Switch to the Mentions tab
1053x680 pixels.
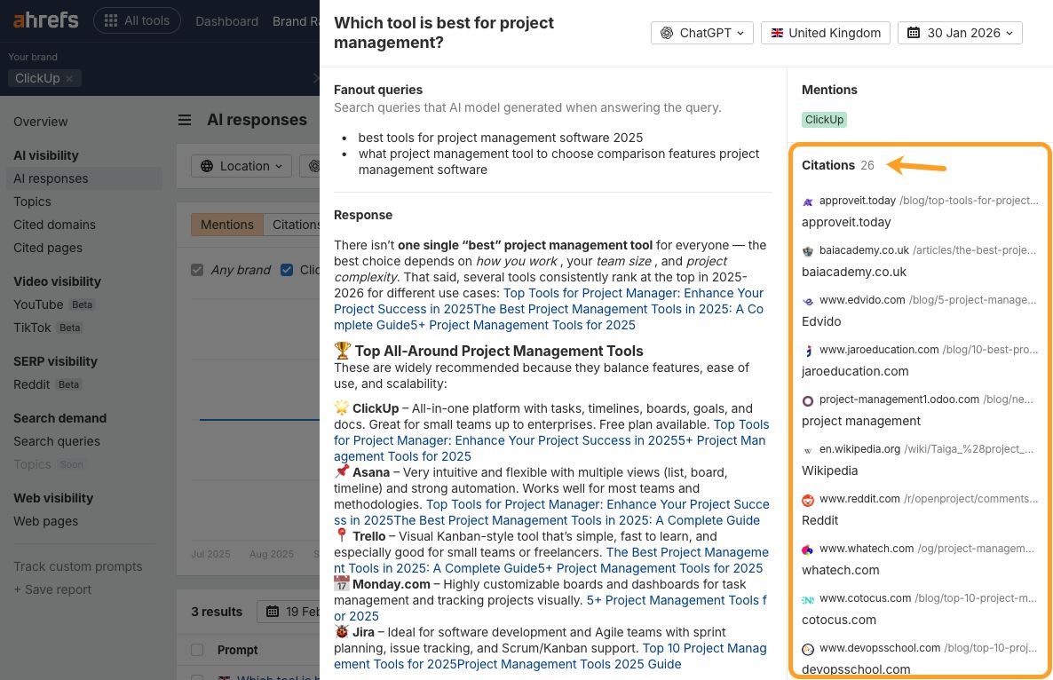click(x=226, y=225)
